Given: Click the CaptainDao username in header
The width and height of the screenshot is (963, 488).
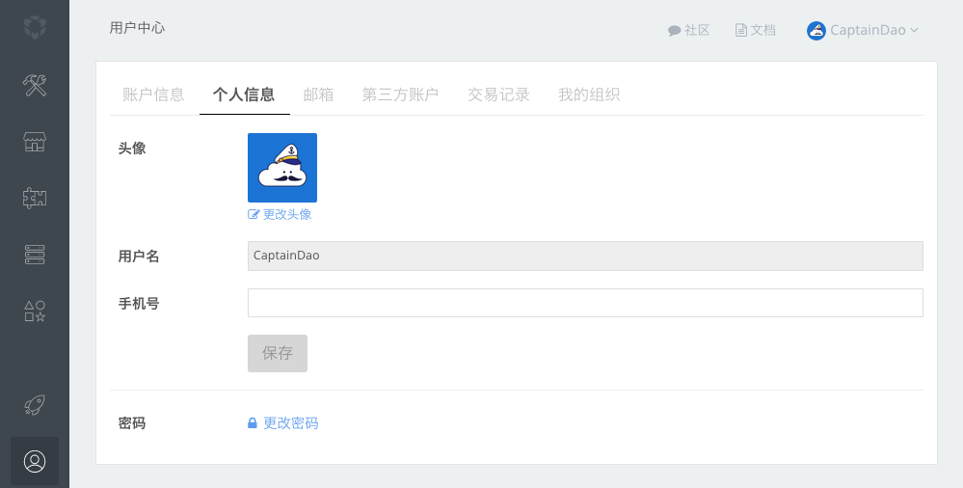Looking at the screenshot, I should 868,30.
